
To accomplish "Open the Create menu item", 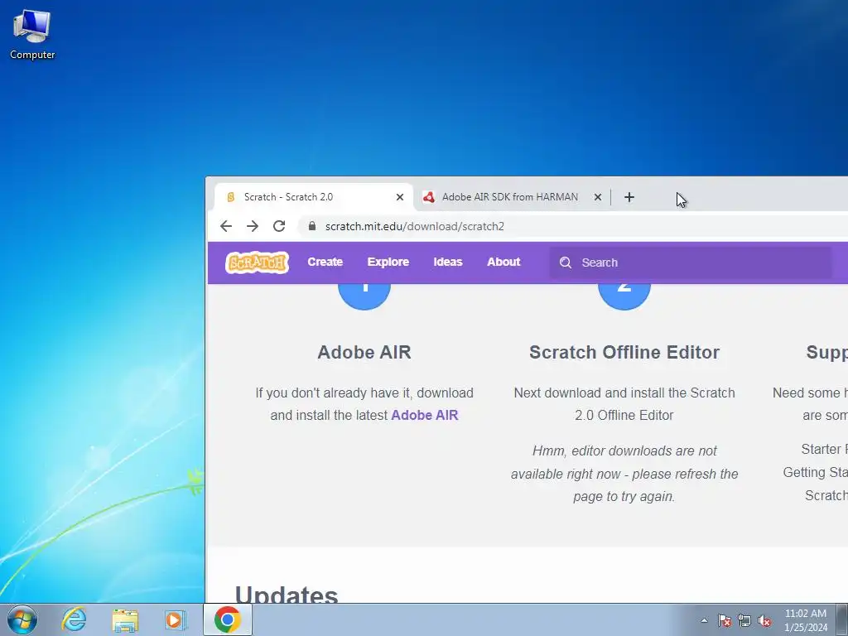I will pyautogui.click(x=325, y=263).
